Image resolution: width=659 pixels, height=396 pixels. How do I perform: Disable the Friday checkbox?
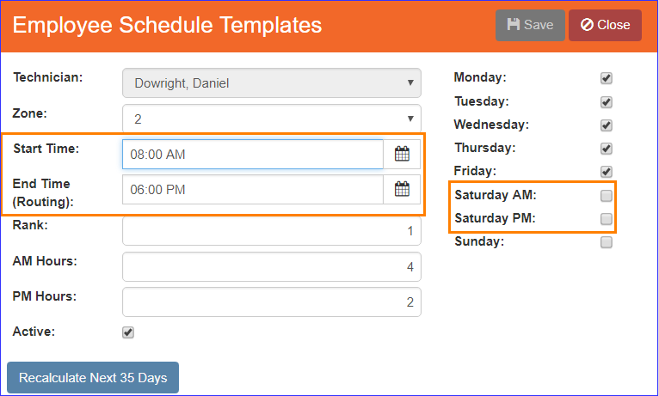(606, 171)
